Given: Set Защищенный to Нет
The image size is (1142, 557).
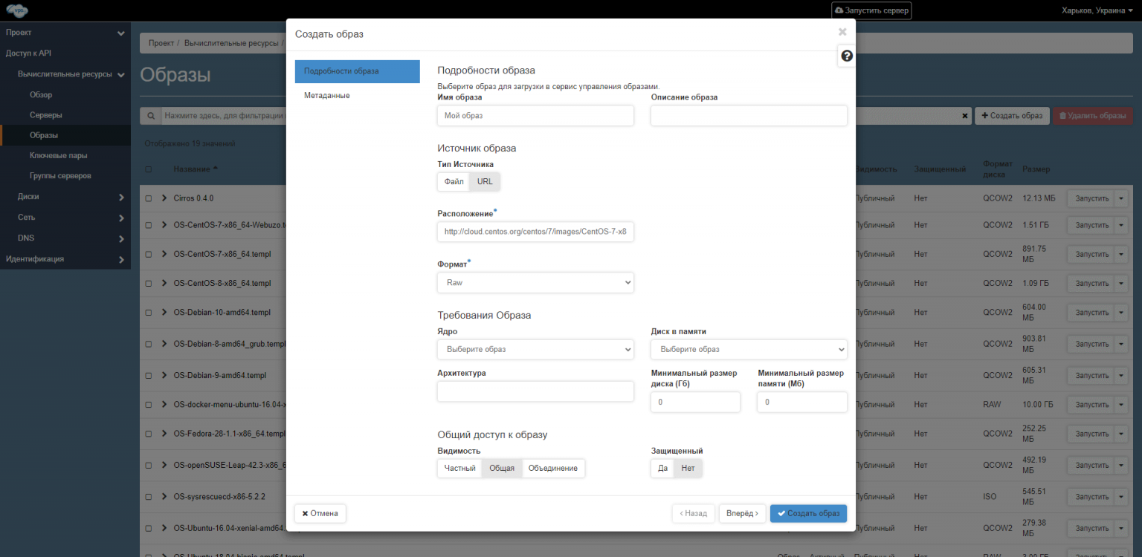Looking at the screenshot, I should coord(688,468).
